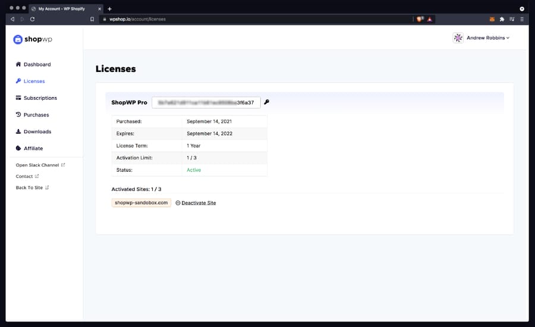Click the Brave shields icon
535x327 pixels.
click(x=420, y=19)
